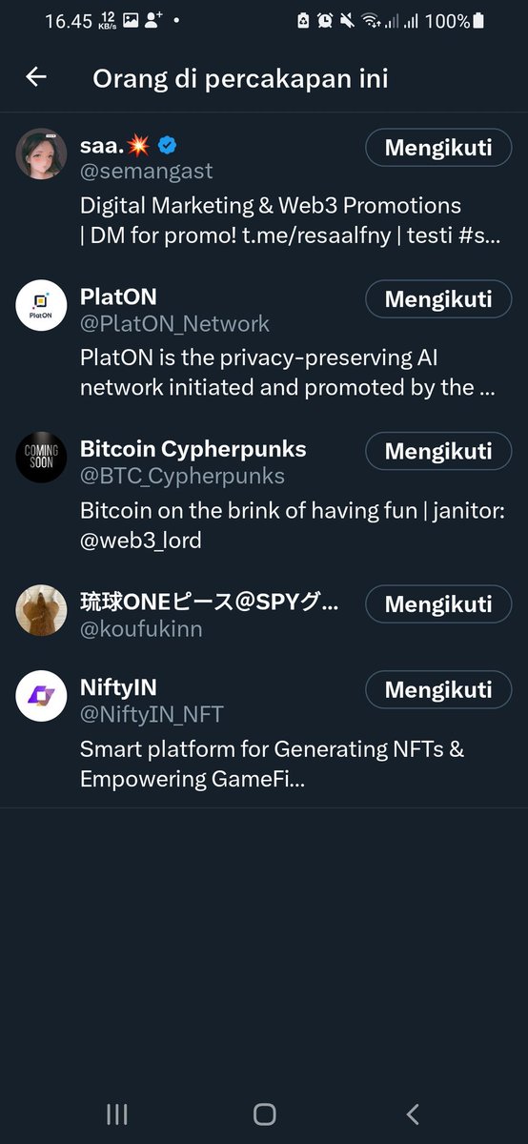Open the @web3_lord mention link
This screenshot has height=1144, width=528.
point(141,541)
